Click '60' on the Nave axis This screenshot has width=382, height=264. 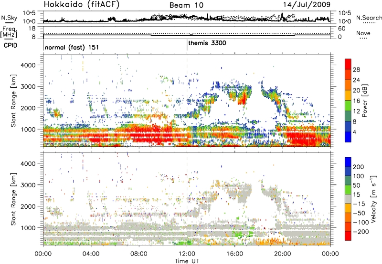pos(341,29)
